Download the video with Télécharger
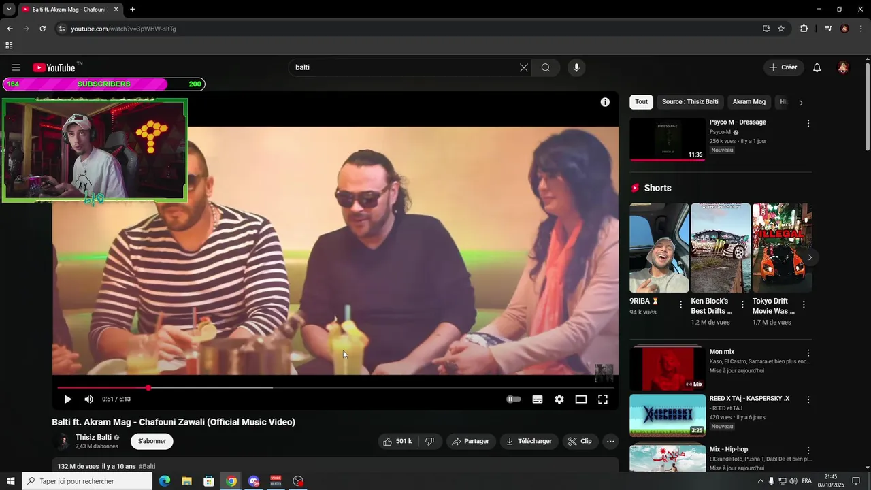 tap(529, 441)
